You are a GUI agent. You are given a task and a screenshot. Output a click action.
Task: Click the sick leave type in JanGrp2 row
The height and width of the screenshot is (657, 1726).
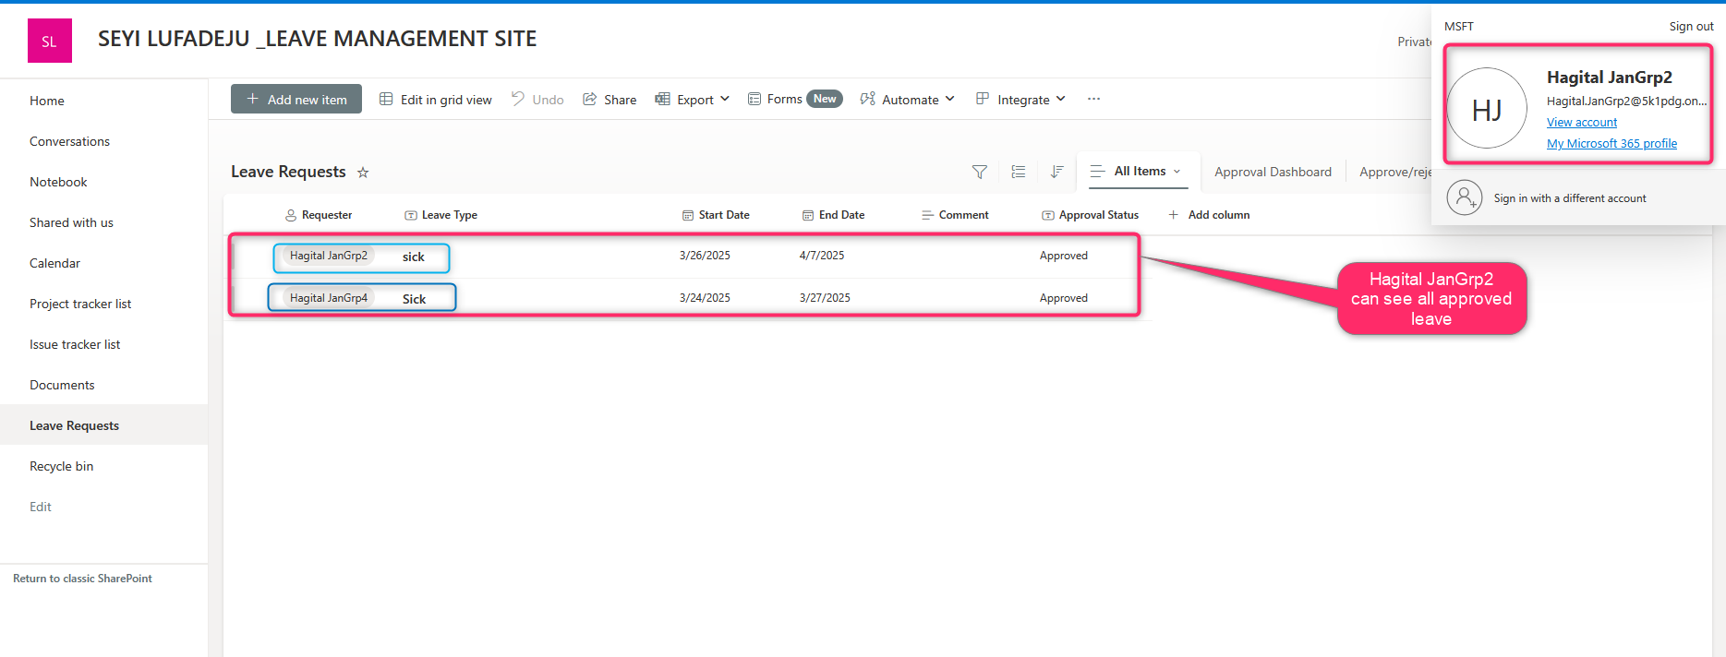point(413,257)
